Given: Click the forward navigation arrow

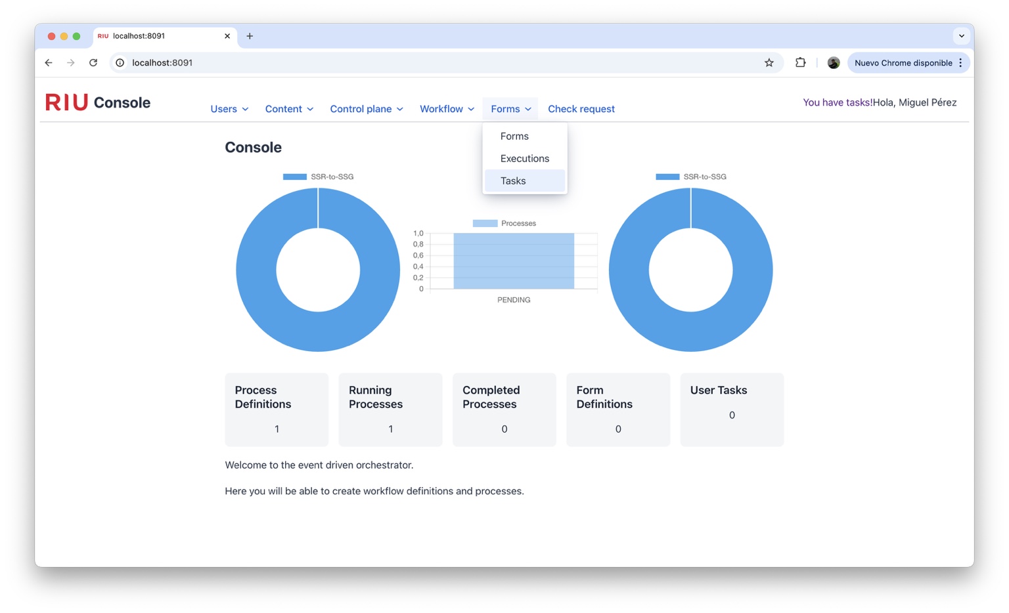Looking at the screenshot, I should 71,62.
